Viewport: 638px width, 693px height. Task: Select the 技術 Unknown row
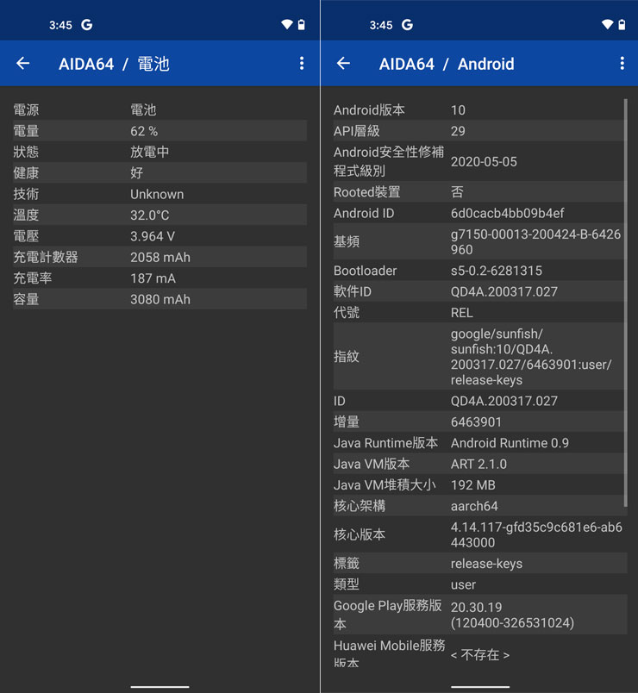click(159, 194)
